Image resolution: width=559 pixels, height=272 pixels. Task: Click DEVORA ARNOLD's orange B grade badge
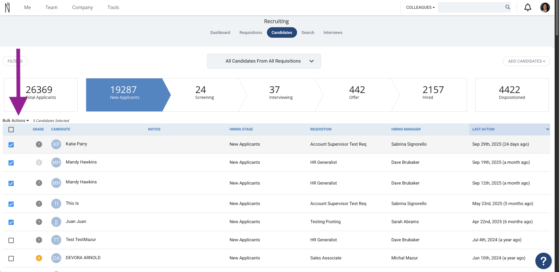click(39, 258)
